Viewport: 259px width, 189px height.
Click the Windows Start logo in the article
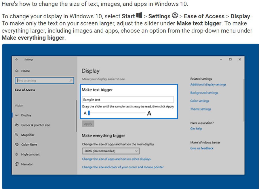click(x=139, y=15)
